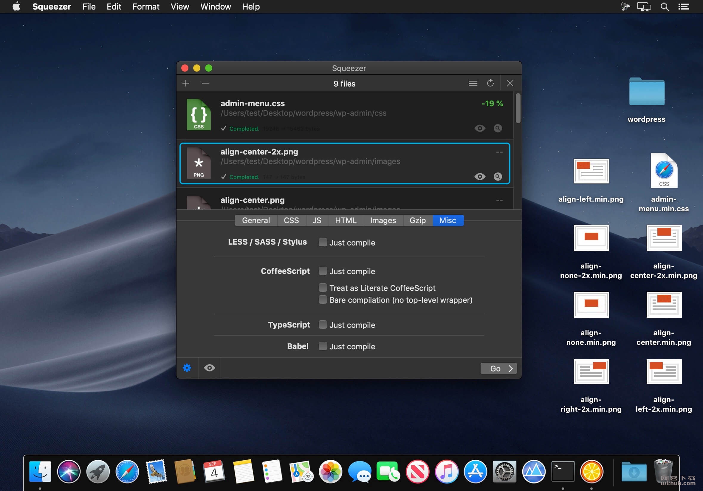The height and width of the screenshot is (491, 703).
Task: Preview align-center-2x.png with its eye icon
Action: click(480, 177)
